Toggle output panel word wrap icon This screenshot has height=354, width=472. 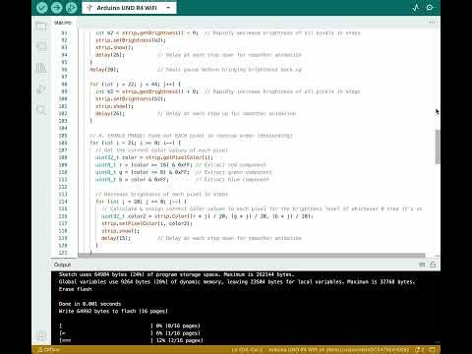422,265
